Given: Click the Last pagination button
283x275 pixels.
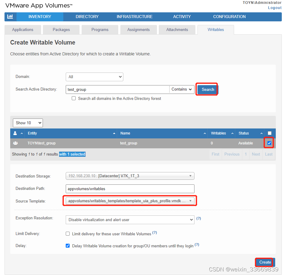Looking at the screenshot, I should click(x=269, y=154).
